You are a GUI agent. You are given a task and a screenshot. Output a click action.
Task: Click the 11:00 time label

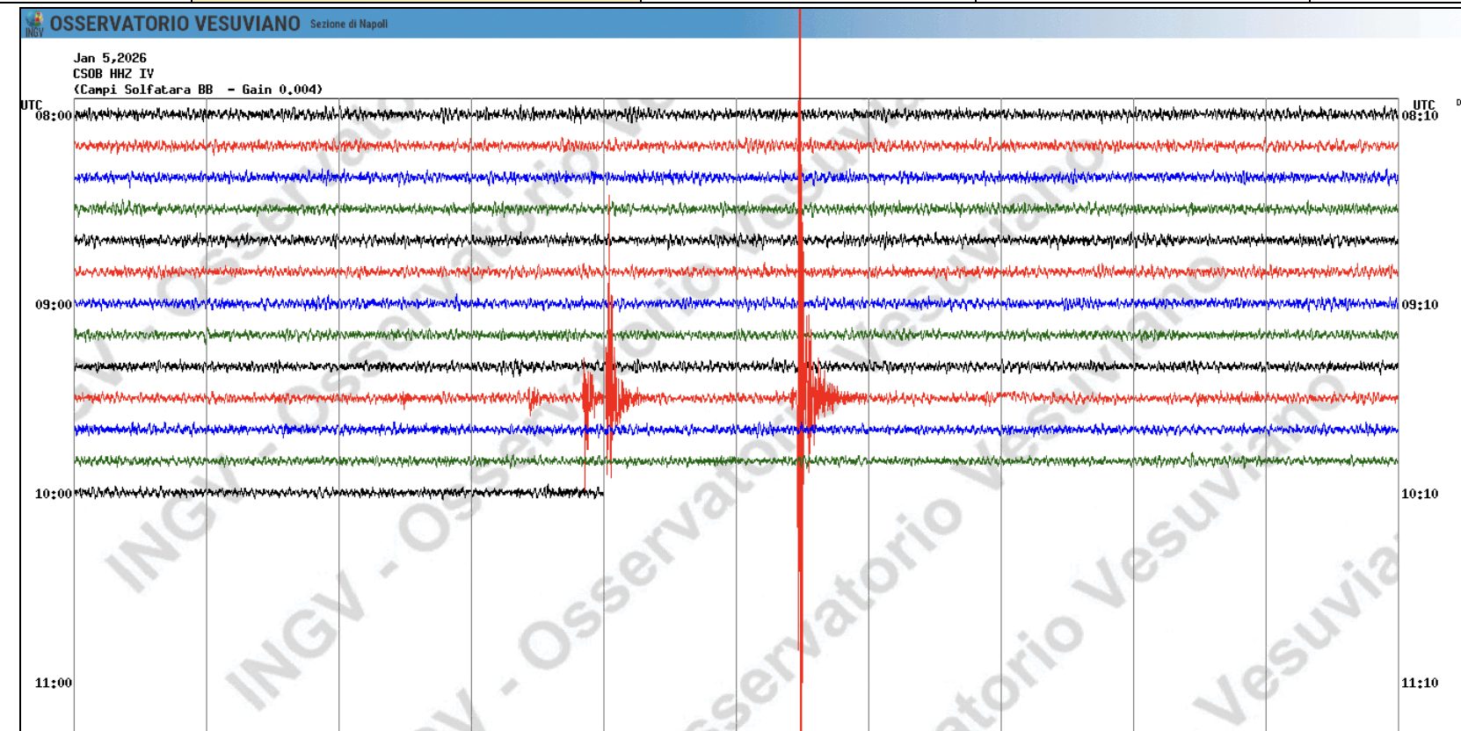point(54,683)
